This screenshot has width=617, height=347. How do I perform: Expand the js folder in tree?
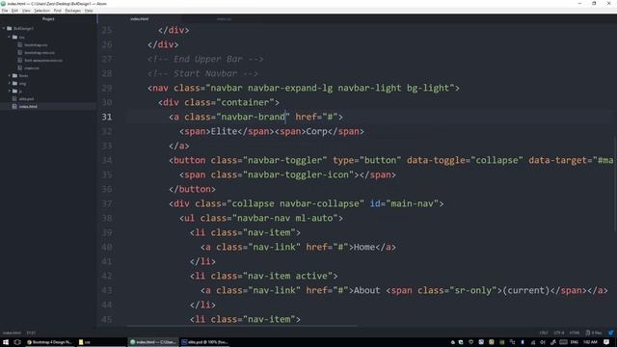pos(9,91)
